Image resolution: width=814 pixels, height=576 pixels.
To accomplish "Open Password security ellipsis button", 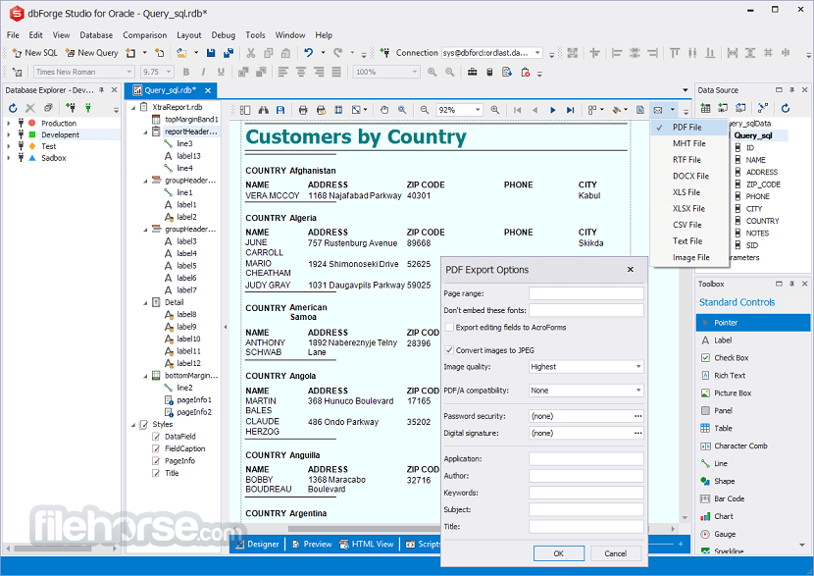I will [638, 416].
